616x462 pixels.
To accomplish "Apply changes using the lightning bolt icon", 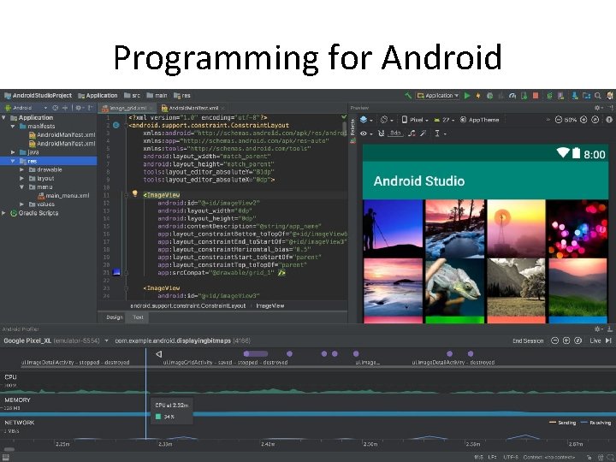I will (x=478, y=96).
